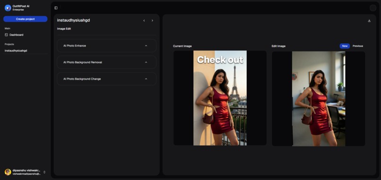Open Dashboard from the sidebar

16,35
